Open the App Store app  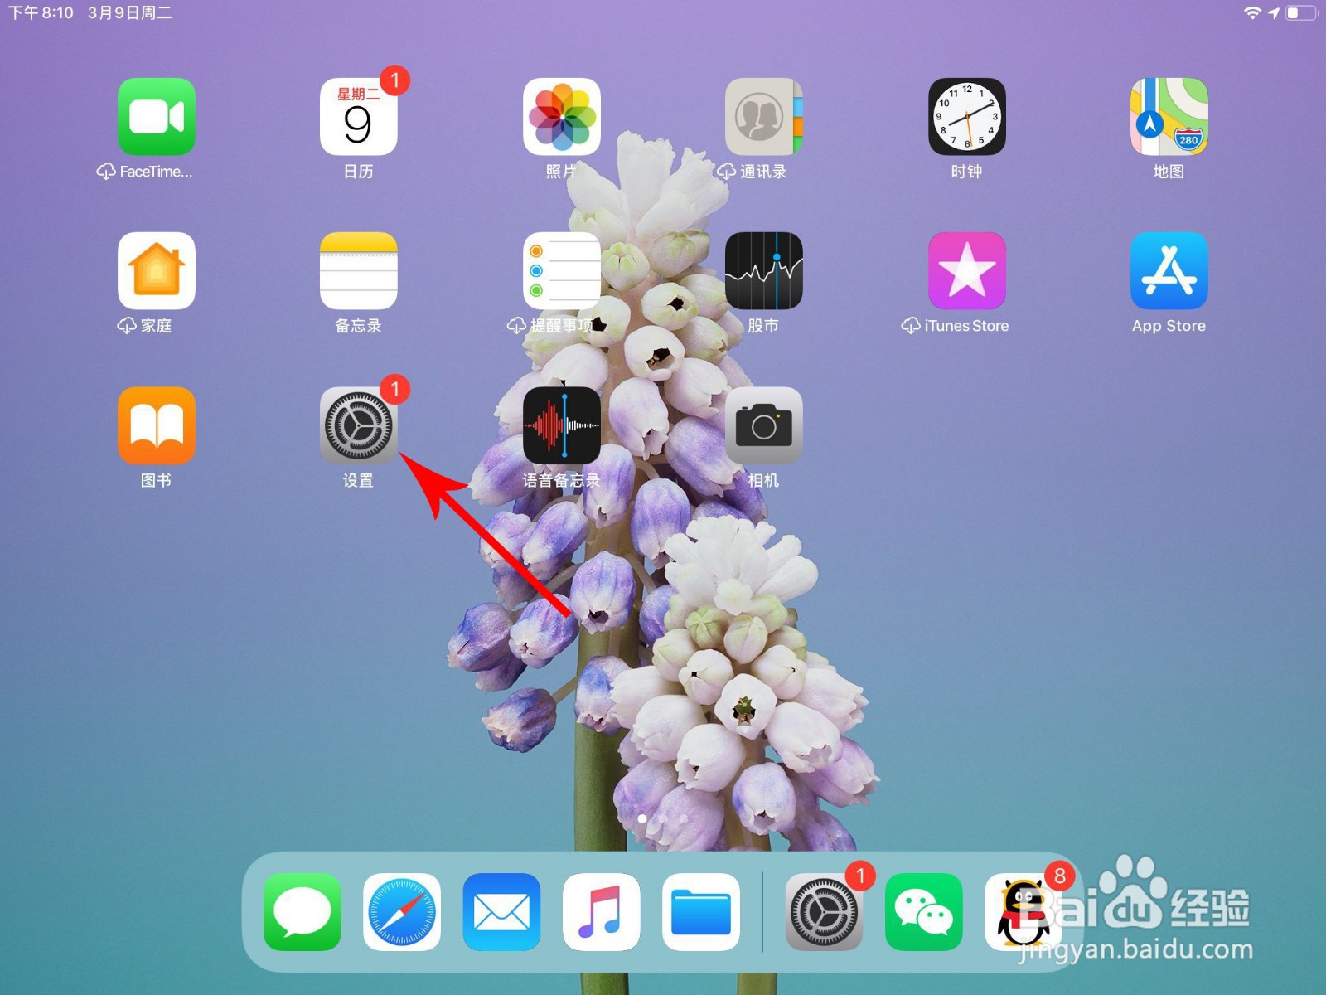click(x=1169, y=270)
